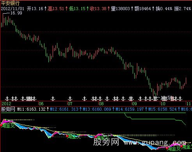The height and width of the screenshot is (152, 192).
Task: Select the date 2012/11/01 in header
Action: point(12,9)
